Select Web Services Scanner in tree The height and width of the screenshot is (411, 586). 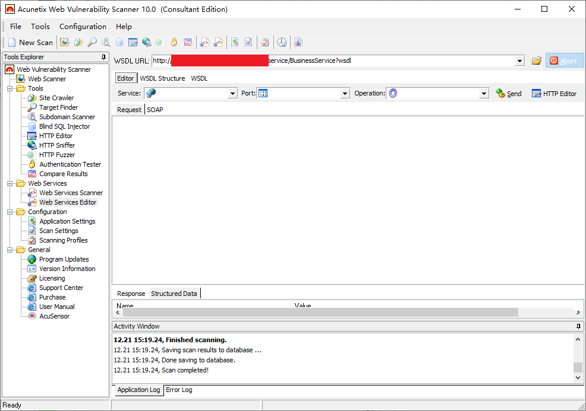(x=71, y=193)
